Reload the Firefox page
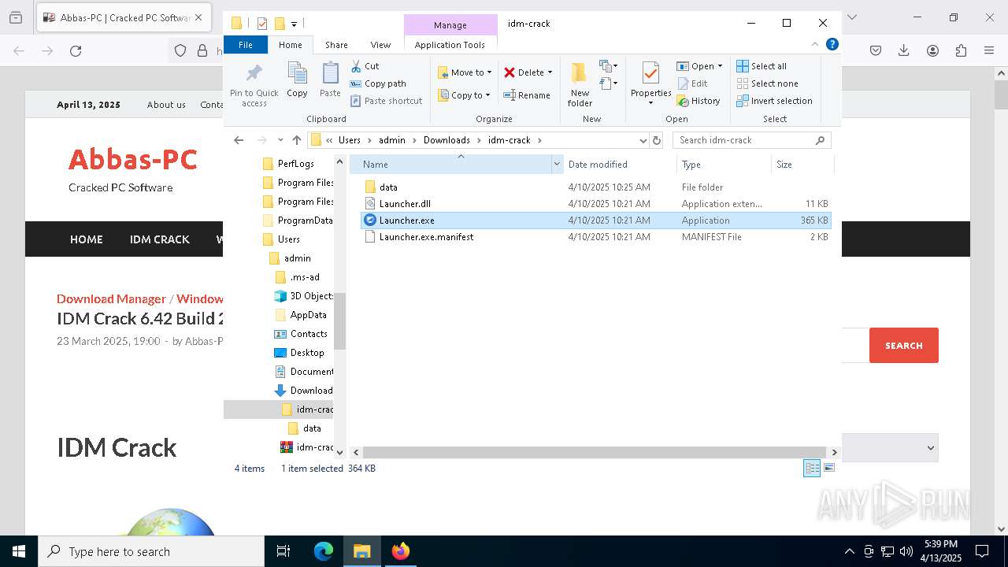Viewport: 1008px width, 567px height. [76, 51]
